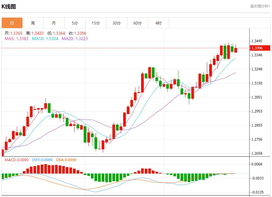The image size is (272, 197).
Task: Open the 5分 interval chart
Action: [75, 23]
